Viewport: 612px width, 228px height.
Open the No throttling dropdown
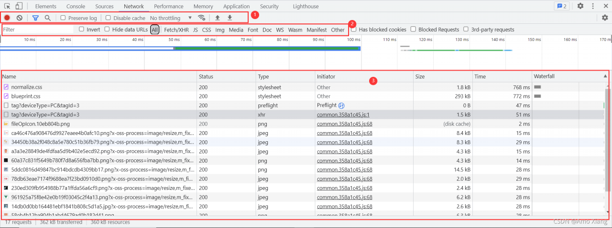tap(171, 18)
